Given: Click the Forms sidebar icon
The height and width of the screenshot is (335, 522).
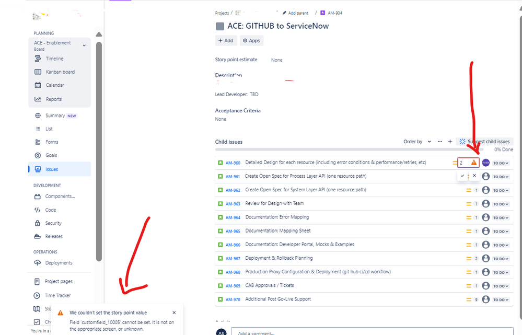Looking at the screenshot, I should (38, 142).
